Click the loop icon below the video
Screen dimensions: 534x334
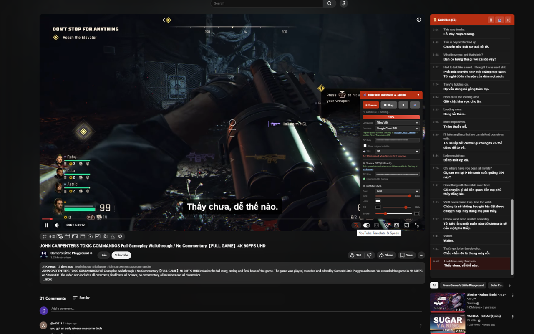click(45, 237)
